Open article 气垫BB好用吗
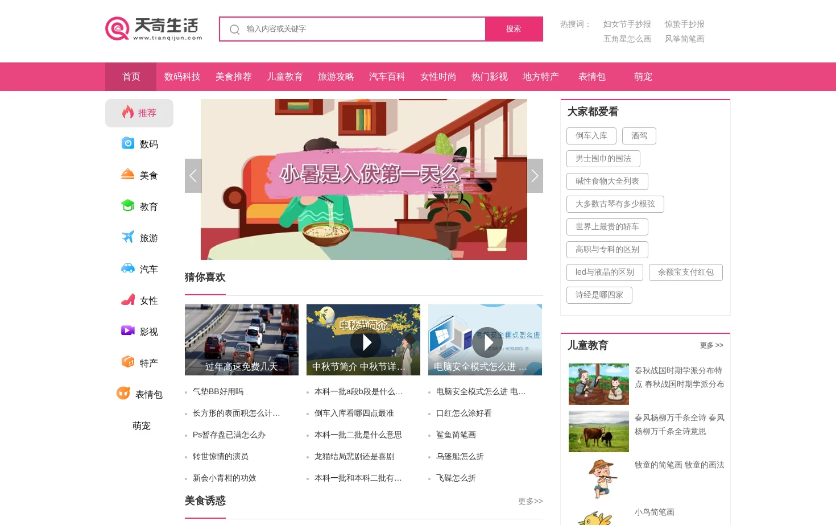This screenshot has height=525, width=836. pos(218,391)
